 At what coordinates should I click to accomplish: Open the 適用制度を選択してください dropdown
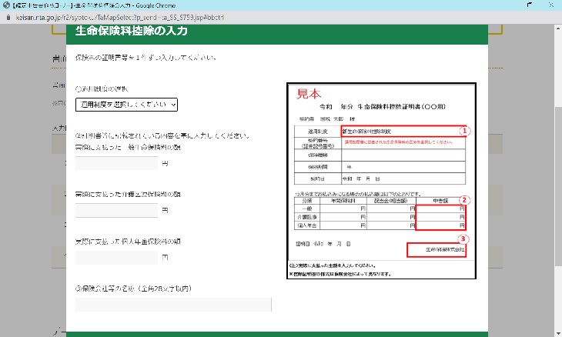tap(126, 105)
